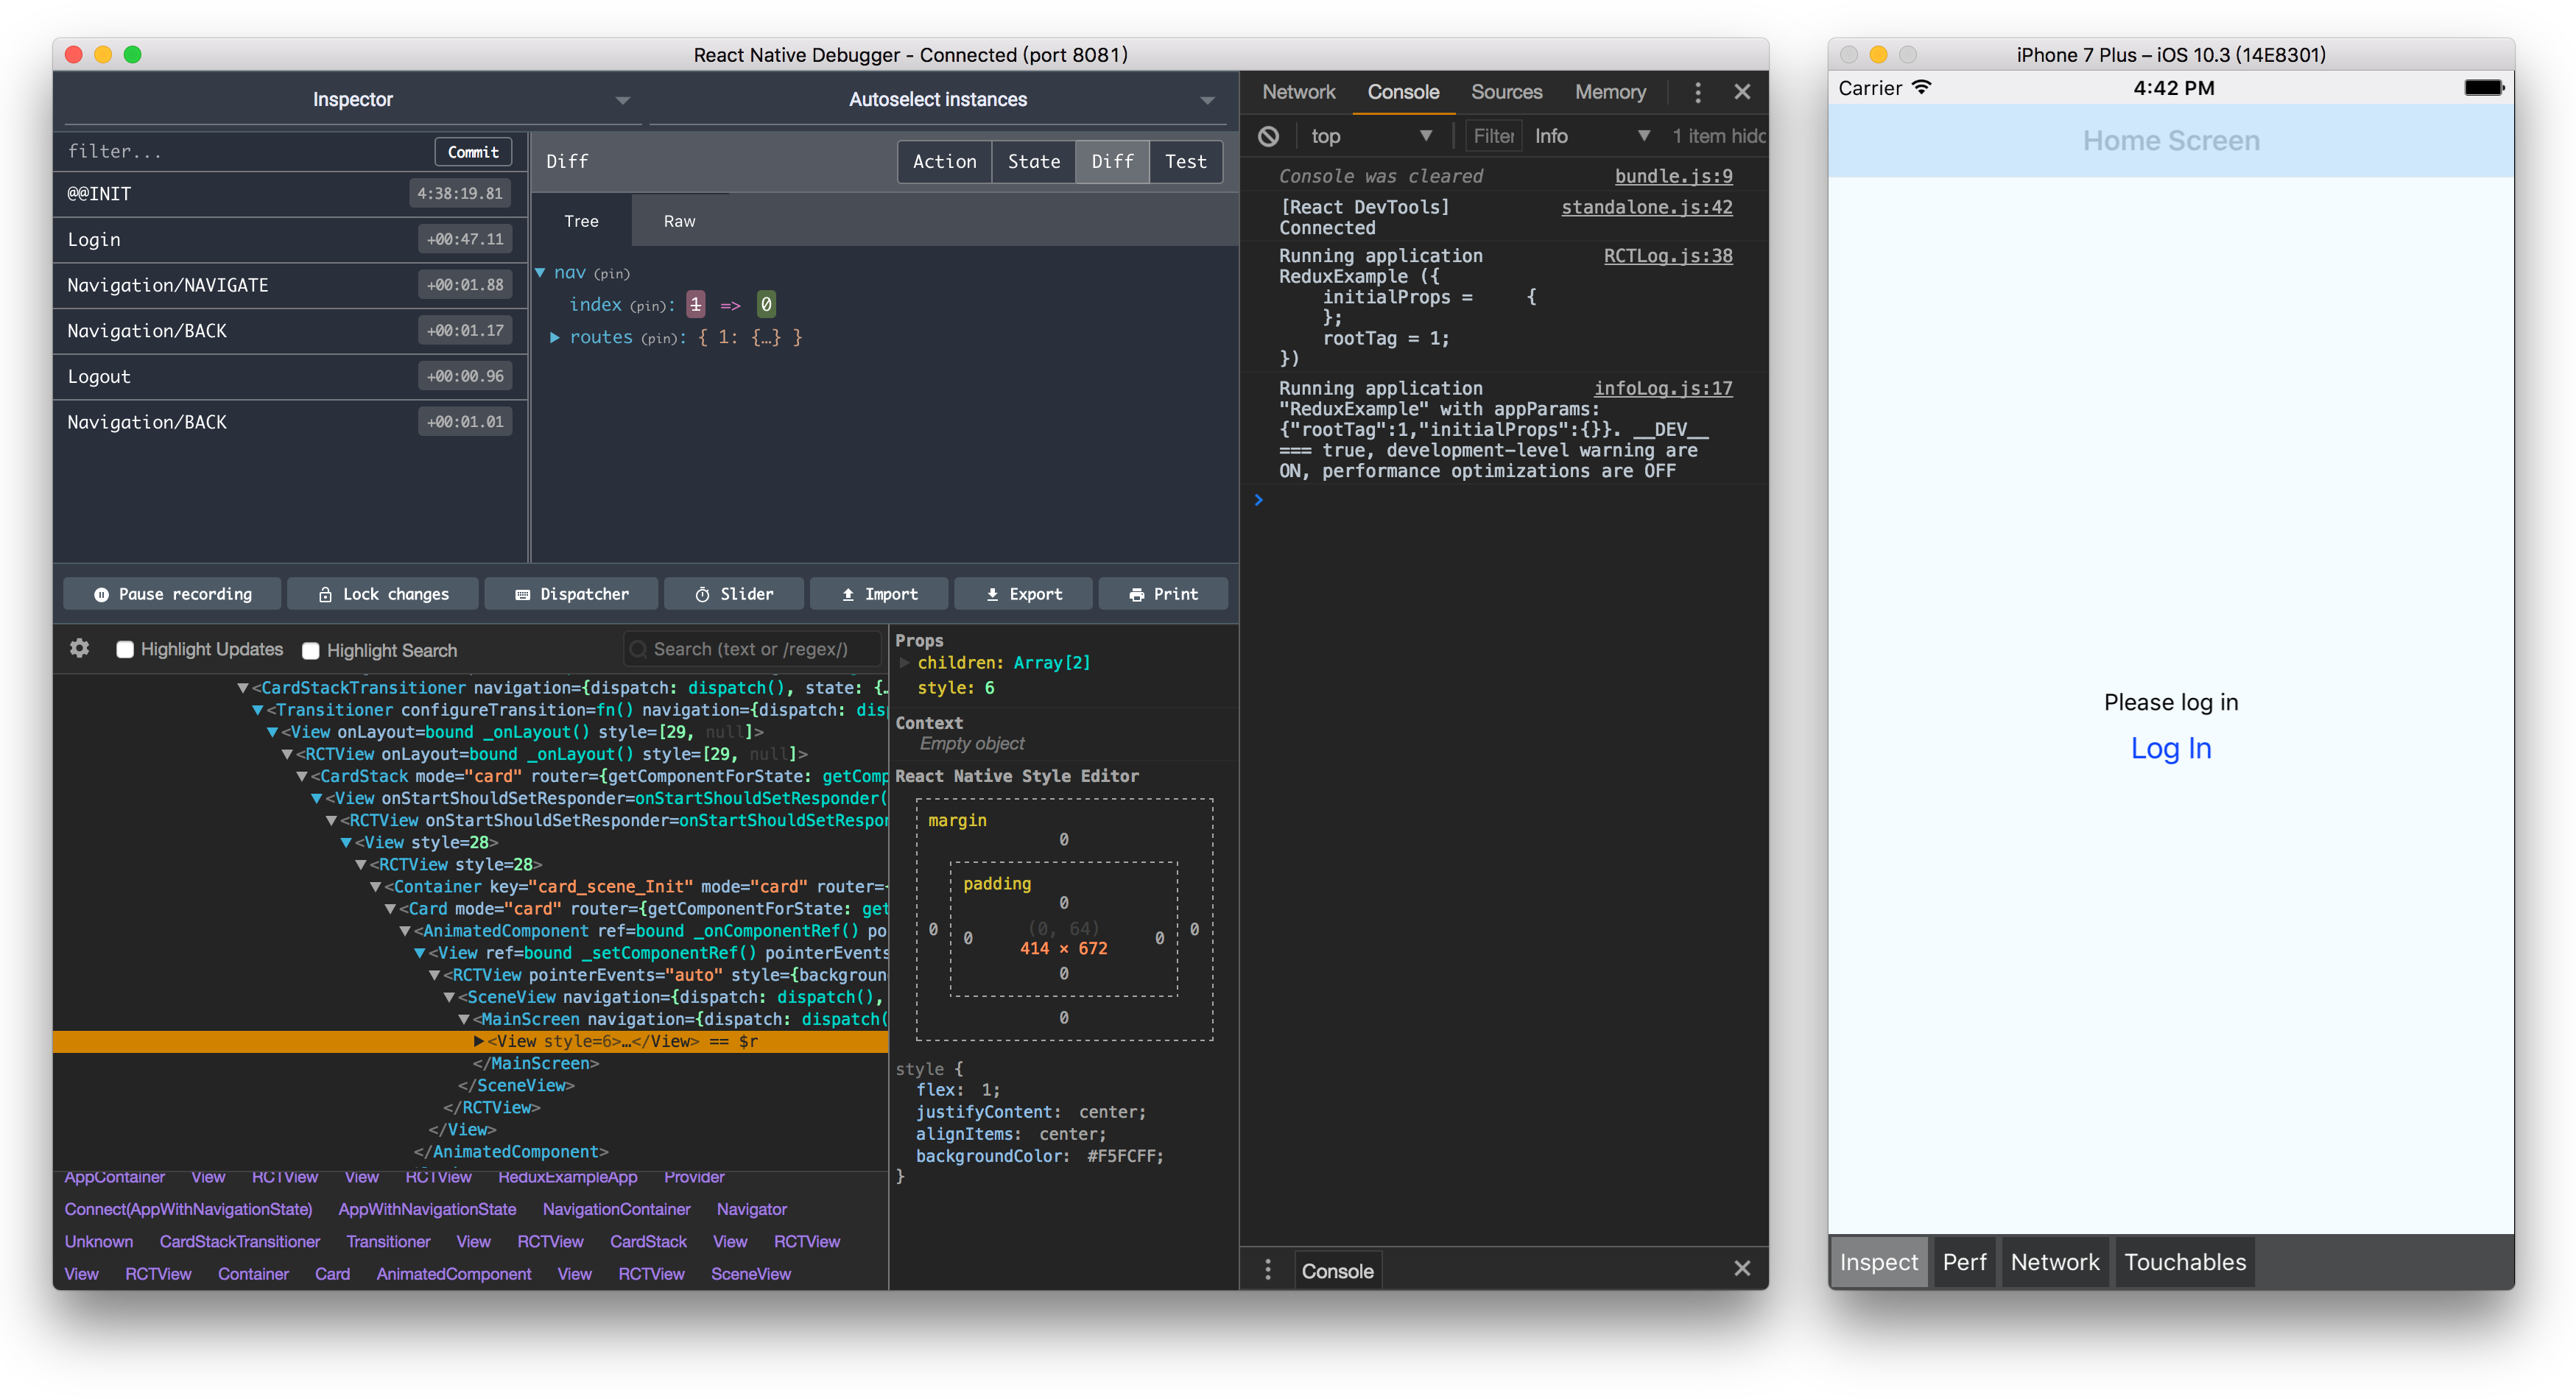Drag the nav index pin slider
The image size is (2576, 1399).
coord(691,305)
